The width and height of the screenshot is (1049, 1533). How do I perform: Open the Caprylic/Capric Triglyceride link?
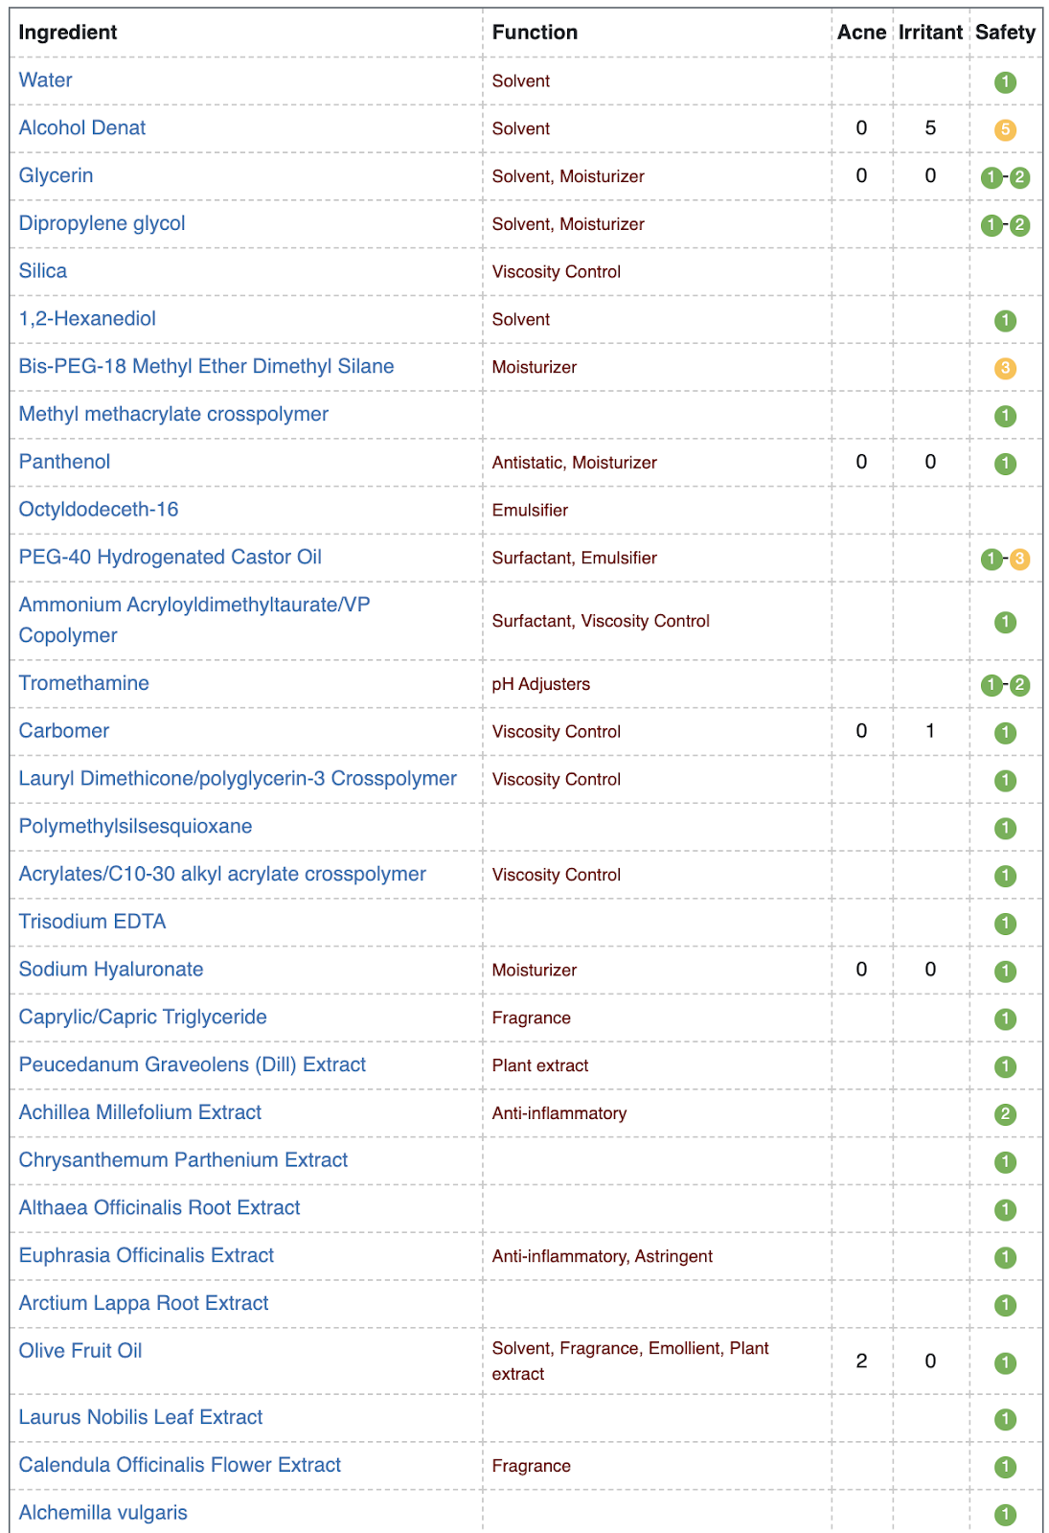143,1017
